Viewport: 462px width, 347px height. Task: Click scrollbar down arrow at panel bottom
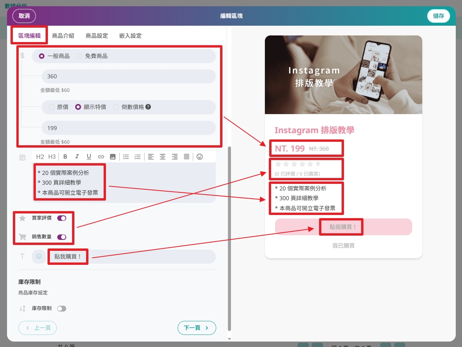click(229, 339)
